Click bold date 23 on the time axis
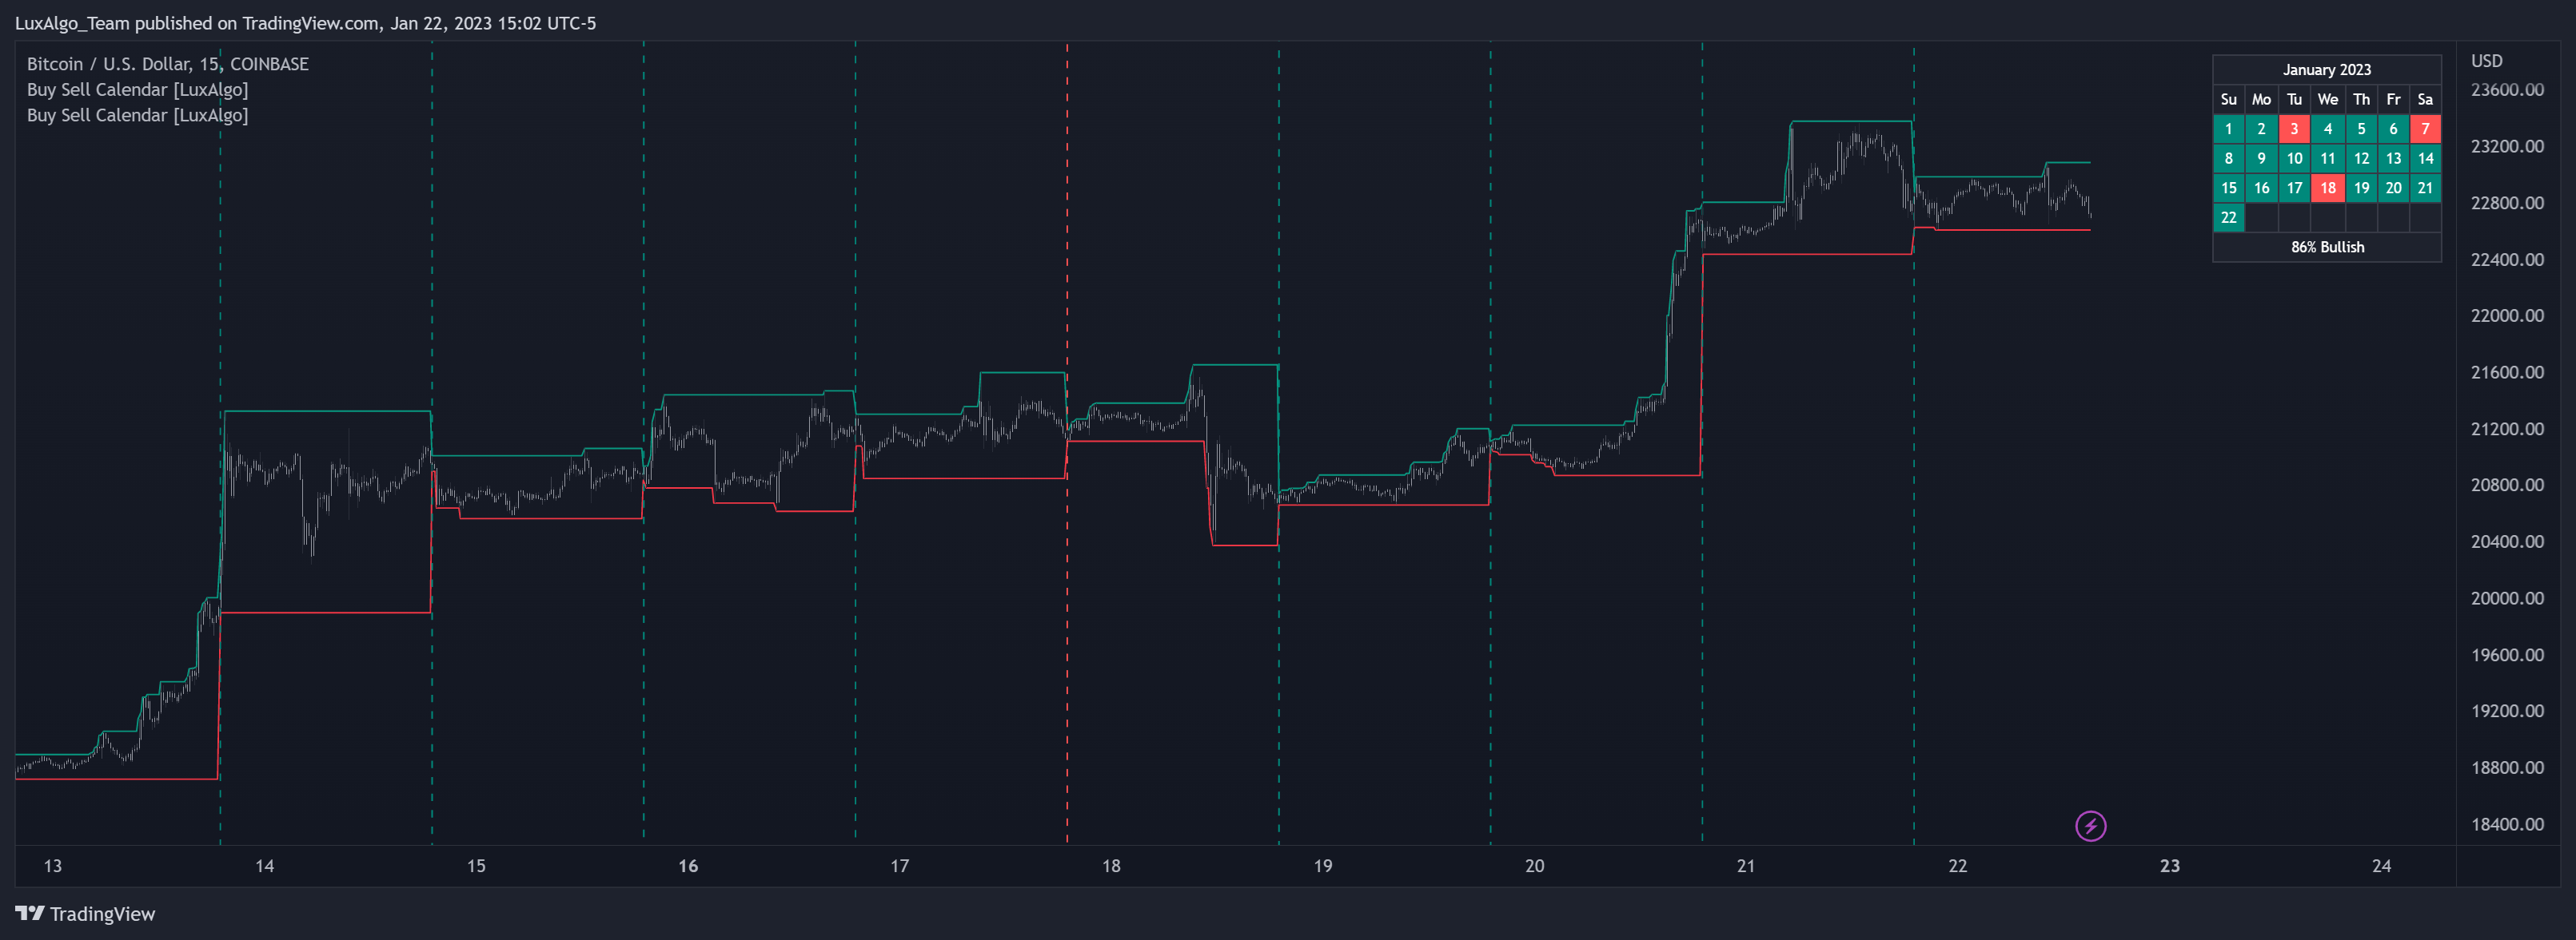2576x940 pixels. click(2169, 866)
